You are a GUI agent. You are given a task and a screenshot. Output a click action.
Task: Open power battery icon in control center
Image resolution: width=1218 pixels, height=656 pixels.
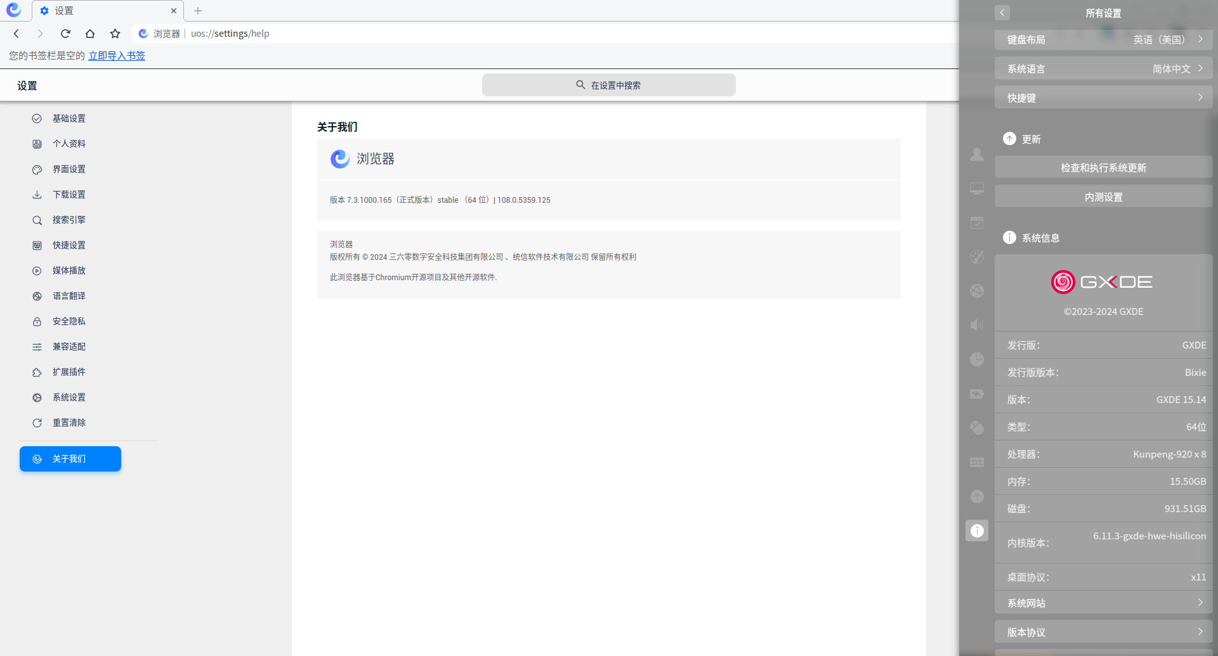[x=977, y=394]
